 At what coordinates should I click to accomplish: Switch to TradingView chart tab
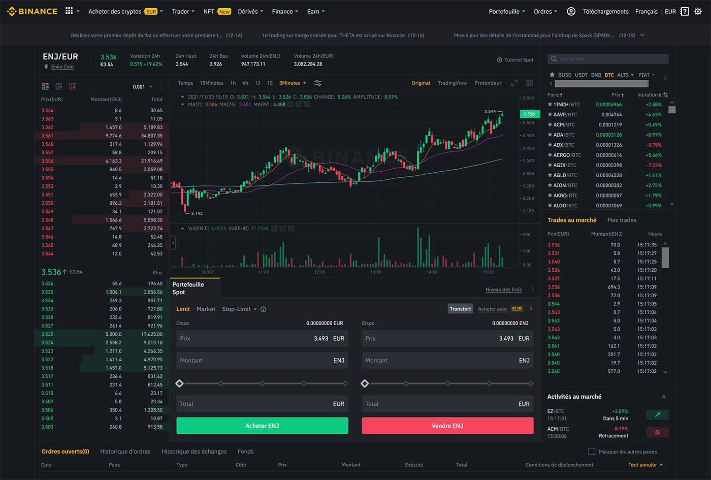coord(452,83)
